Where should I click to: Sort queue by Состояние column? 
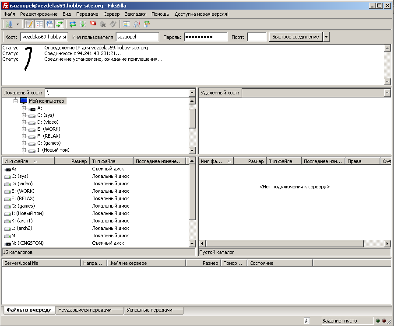pos(280,263)
